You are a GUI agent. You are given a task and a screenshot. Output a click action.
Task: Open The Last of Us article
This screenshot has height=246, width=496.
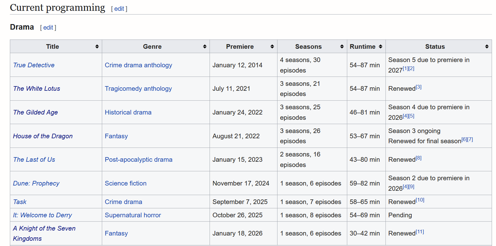click(34, 160)
